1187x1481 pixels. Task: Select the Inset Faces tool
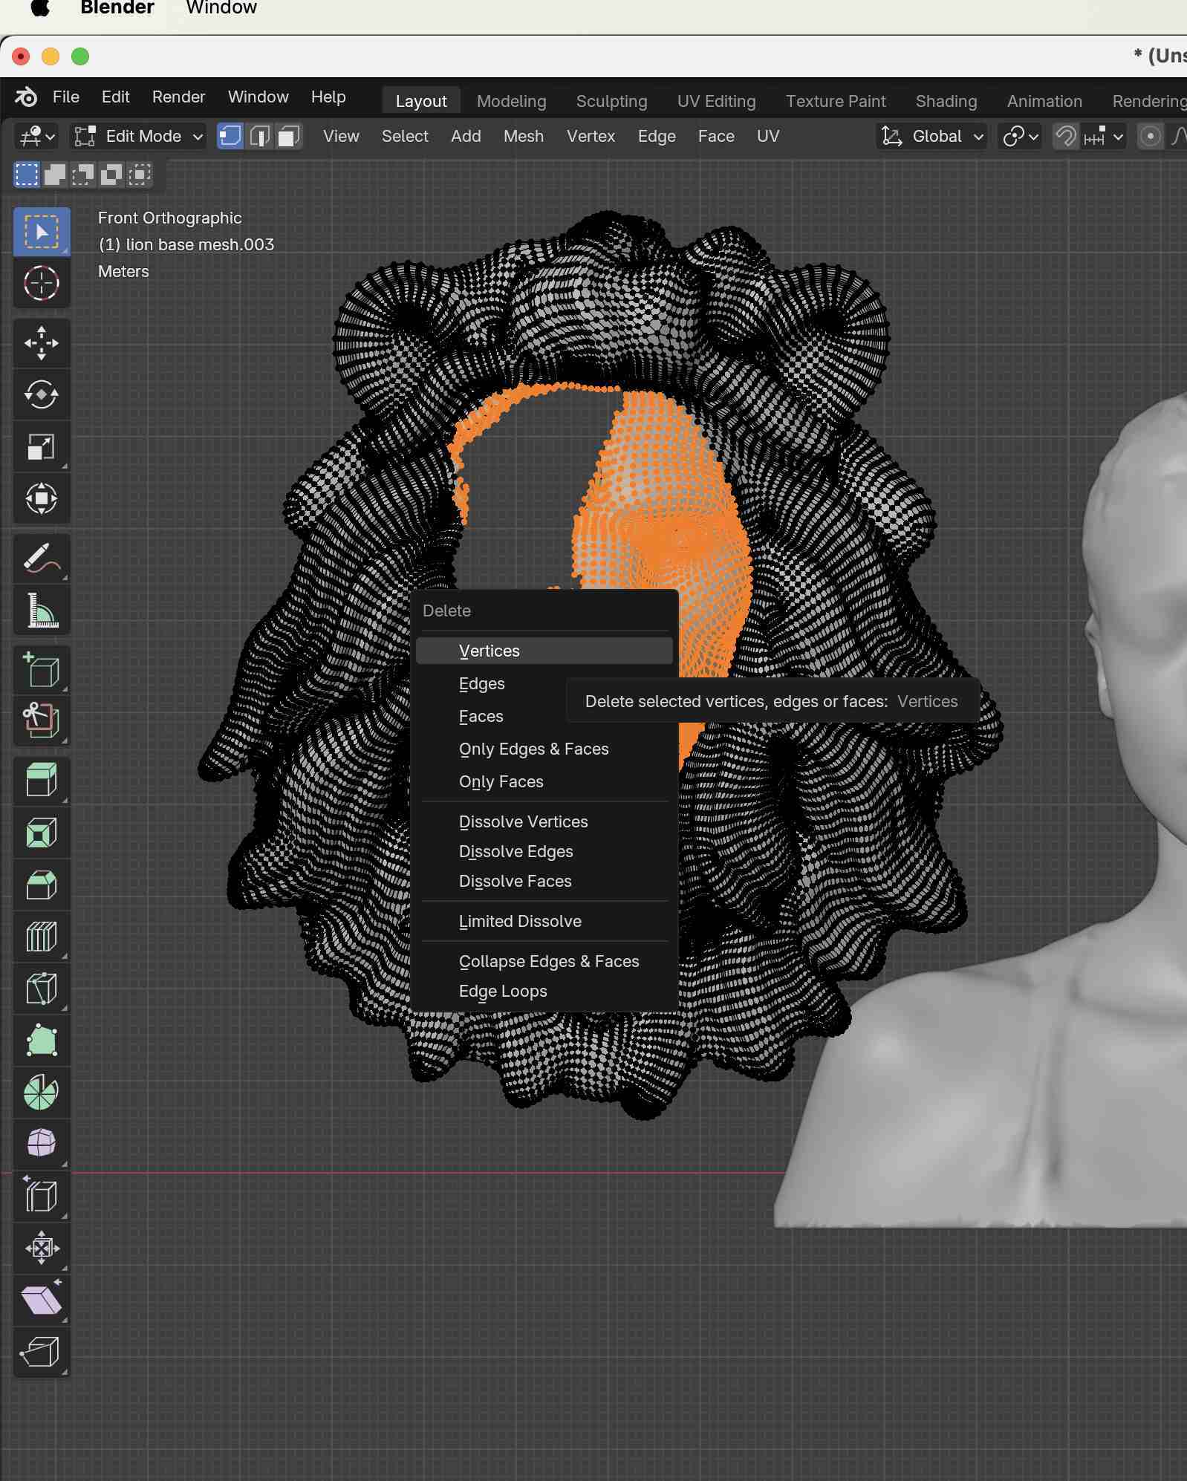pyautogui.click(x=42, y=833)
